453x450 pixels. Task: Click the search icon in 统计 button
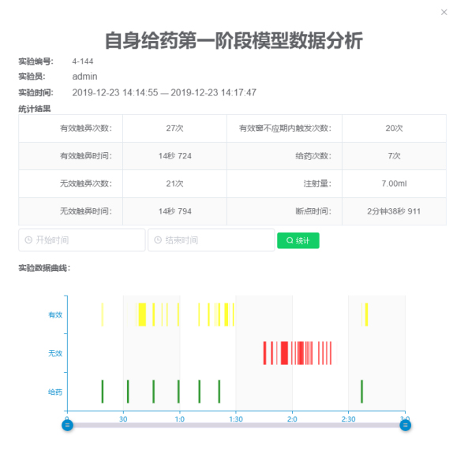290,240
